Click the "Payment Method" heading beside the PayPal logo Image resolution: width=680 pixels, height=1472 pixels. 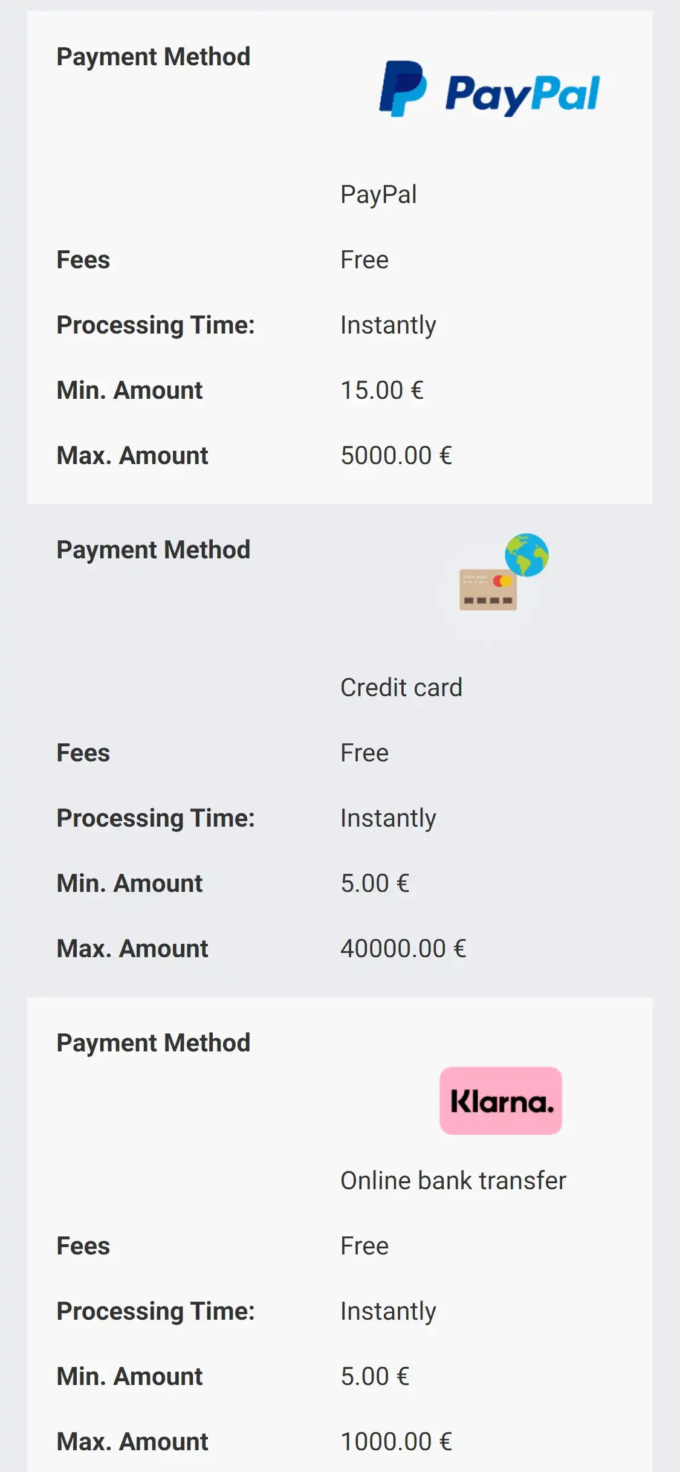coord(154,57)
